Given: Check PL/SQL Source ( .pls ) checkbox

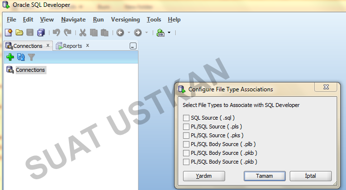Looking at the screenshot, I should tap(186, 127).
